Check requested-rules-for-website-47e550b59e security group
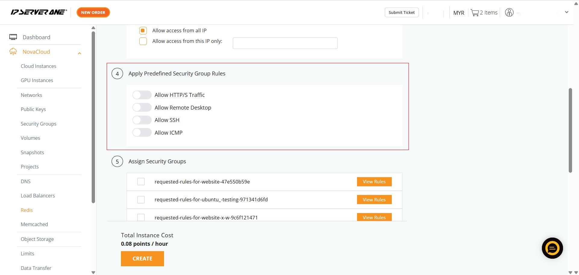This screenshot has width=579, height=275. click(x=141, y=182)
